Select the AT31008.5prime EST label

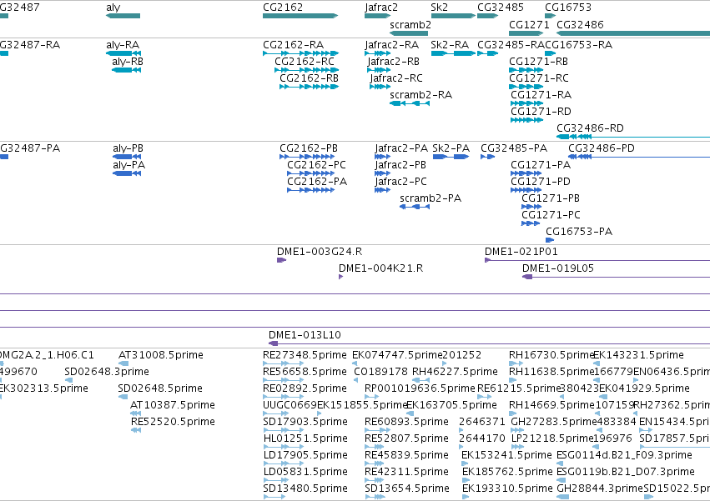click(x=161, y=355)
